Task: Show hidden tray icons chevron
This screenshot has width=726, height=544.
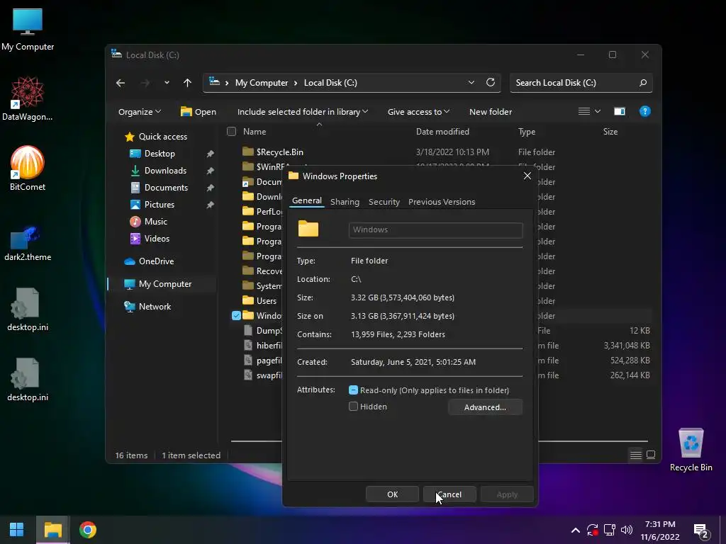Action: pyautogui.click(x=575, y=530)
